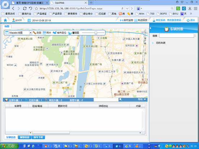Move the table's horizontal scrollbar thumb

click(51, 133)
